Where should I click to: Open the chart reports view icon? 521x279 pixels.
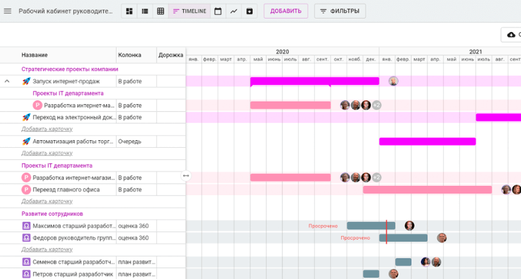click(x=233, y=11)
